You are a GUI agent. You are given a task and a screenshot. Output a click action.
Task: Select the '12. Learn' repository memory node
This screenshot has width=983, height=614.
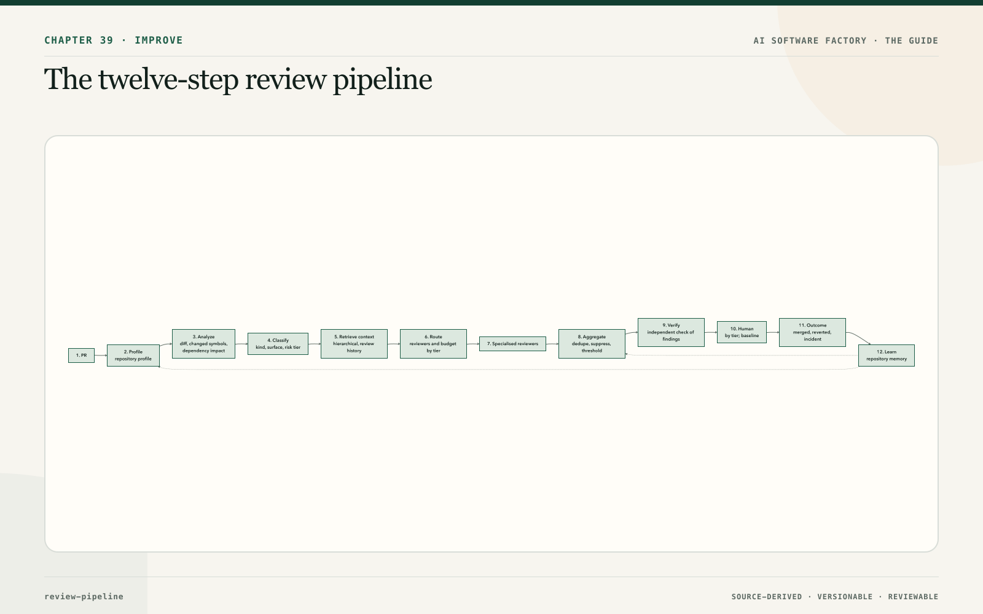point(887,356)
